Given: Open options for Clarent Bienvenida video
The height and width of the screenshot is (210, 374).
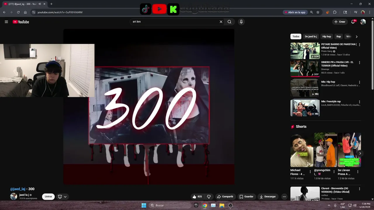Looking at the screenshot, I should point(359,189).
